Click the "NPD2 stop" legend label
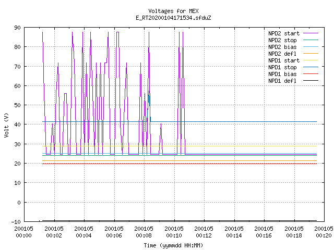The width and height of the screenshot is (334, 250). (282, 40)
